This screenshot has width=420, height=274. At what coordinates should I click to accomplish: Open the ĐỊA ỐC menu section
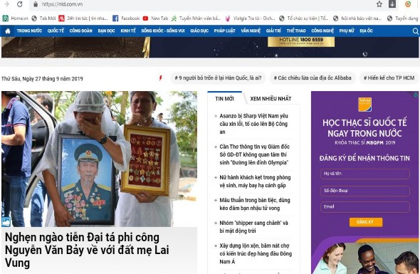click(x=366, y=31)
